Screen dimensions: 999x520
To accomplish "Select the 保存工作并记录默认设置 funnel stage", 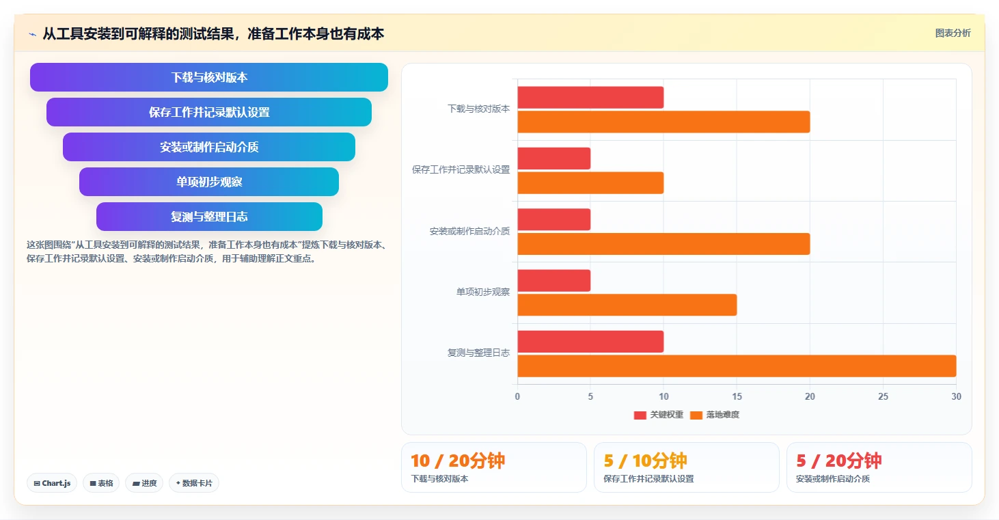I will point(209,112).
